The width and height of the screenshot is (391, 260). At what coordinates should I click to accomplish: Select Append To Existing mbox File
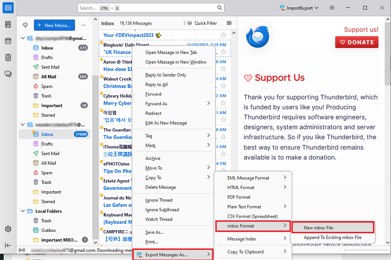coord(333,237)
